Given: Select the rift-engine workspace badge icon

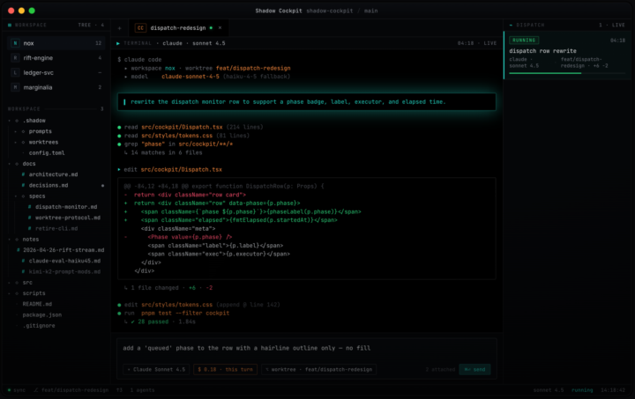Looking at the screenshot, I should click(x=15, y=58).
